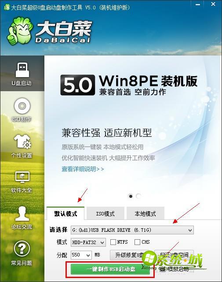Open 常见问题 question mark icon
Viewport: 222px width, 282px height.
coord(22,249)
